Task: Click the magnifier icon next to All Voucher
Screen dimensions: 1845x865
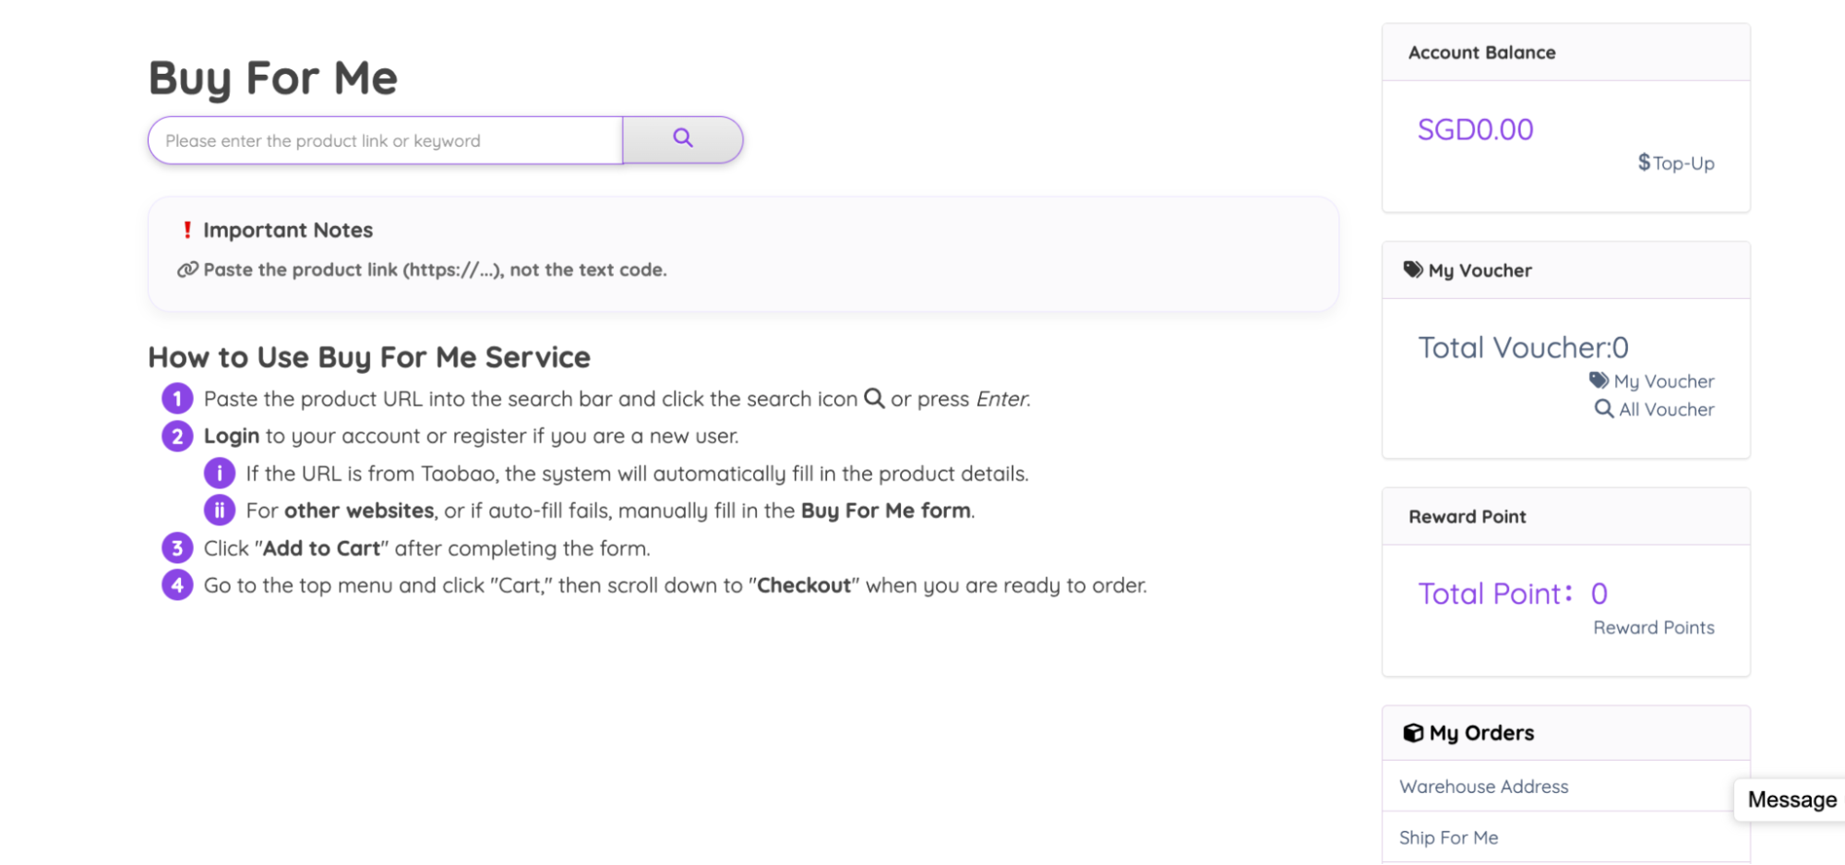Action: (1604, 409)
